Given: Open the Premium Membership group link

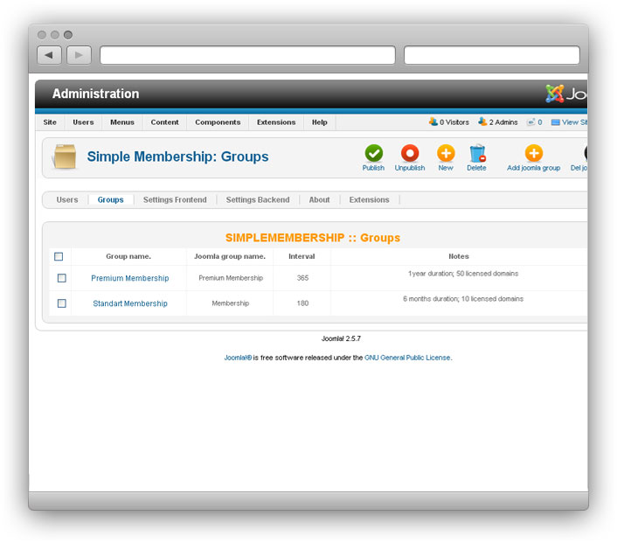Looking at the screenshot, I should tap(130, 278).
